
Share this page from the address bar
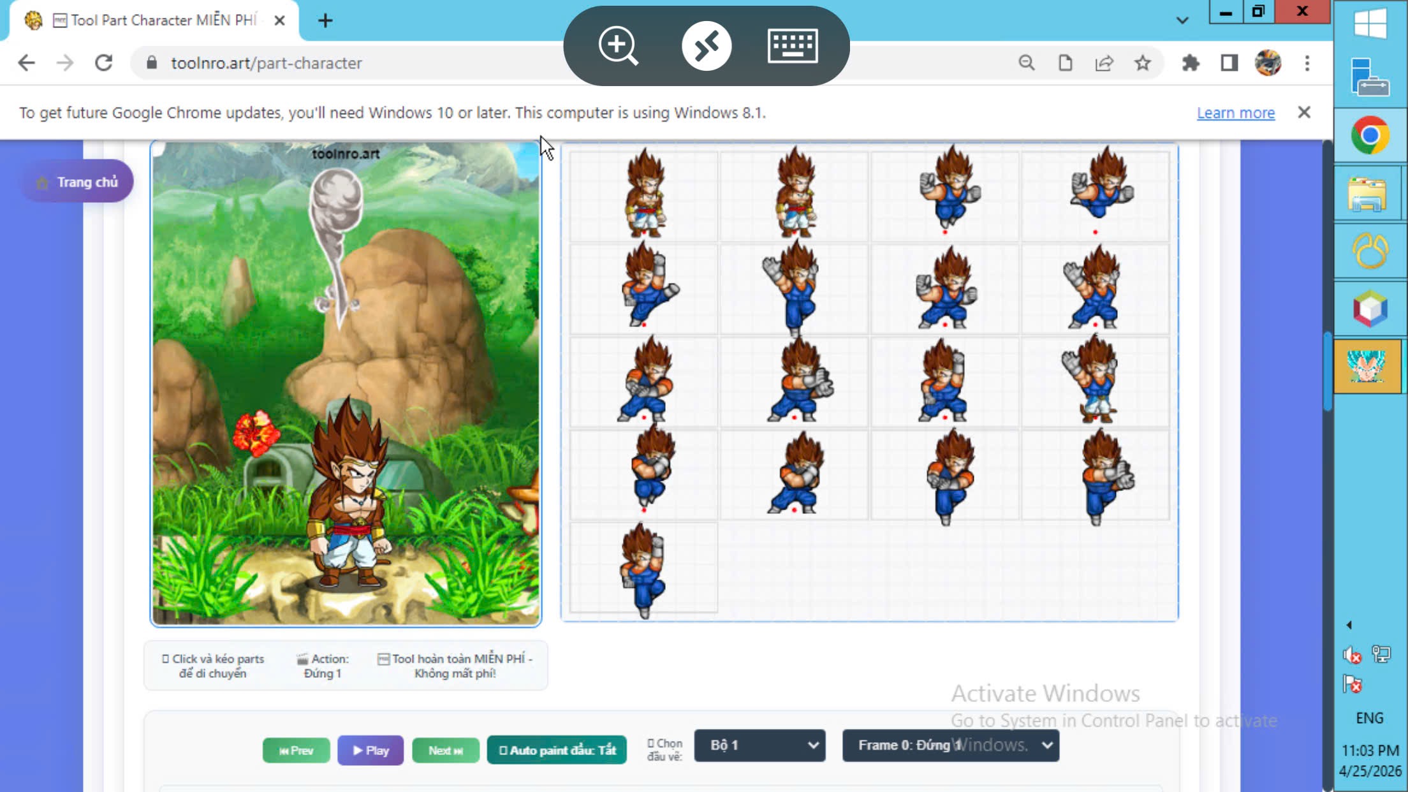[1104, 63]
